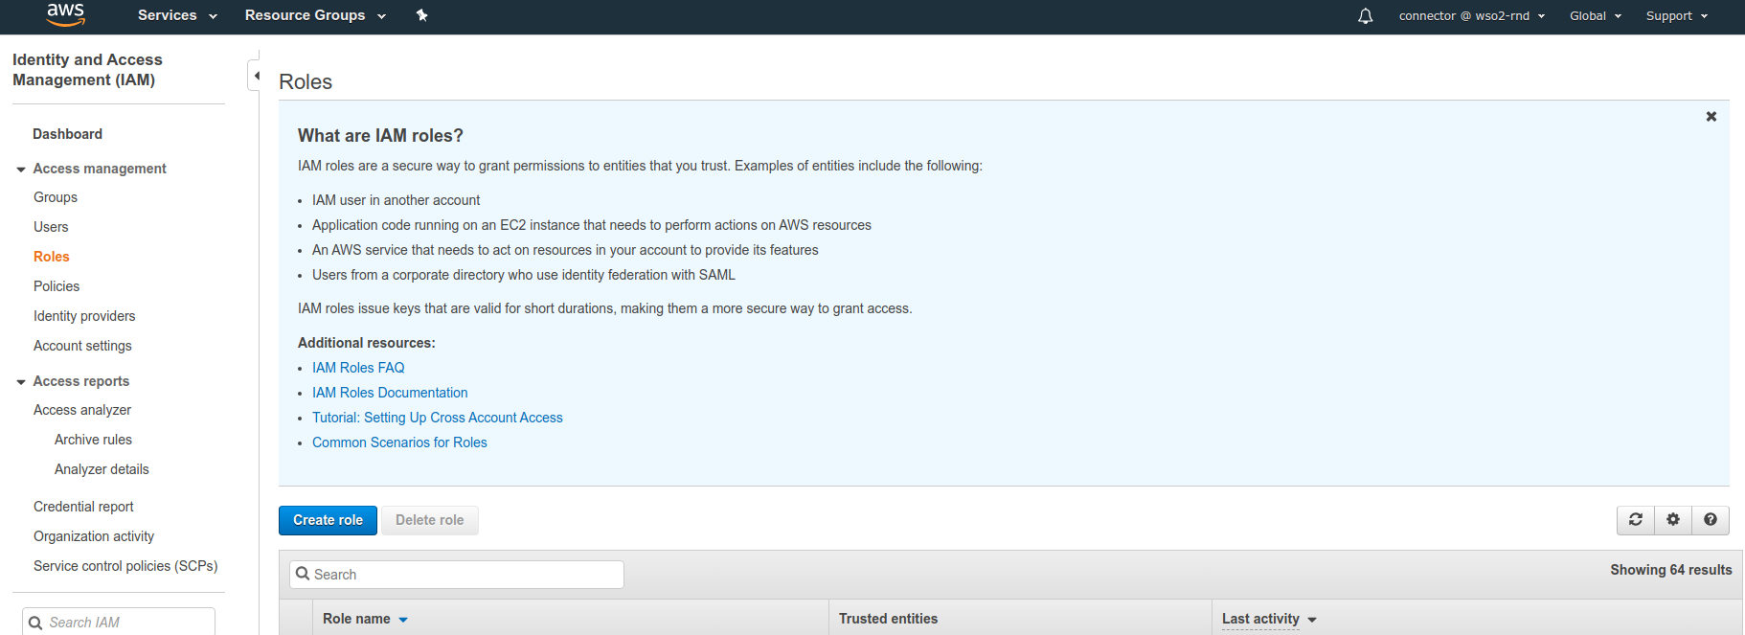Open the Resource Groups dropdown
Screen dimensions: 1745x635
tap(315, 15)
